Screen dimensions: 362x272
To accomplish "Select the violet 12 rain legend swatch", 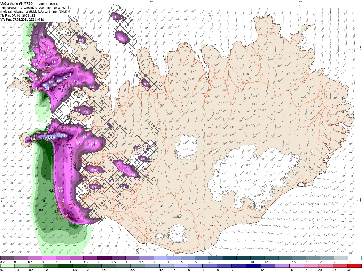I will point(268,267).
